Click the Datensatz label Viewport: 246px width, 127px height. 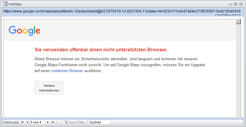(x=11, y=122)
